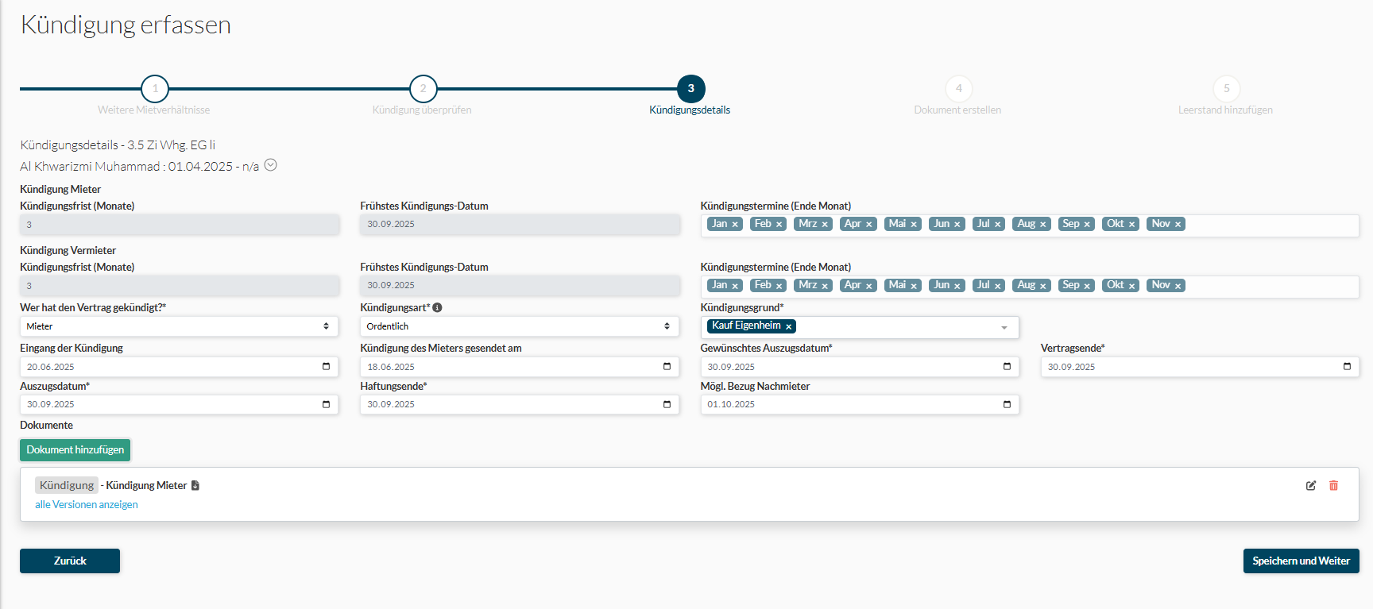Click the edit icon for Kündigung document
Image resolution: width=1373 pixels, height=609 pixels.
coord(1310,485)
